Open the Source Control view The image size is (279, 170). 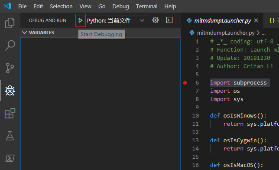pyautogui.click(x=10, y=68)
